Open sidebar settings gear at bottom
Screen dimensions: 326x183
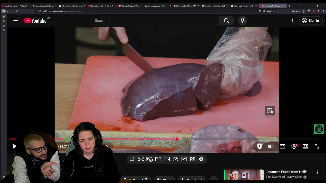[4, 177]
